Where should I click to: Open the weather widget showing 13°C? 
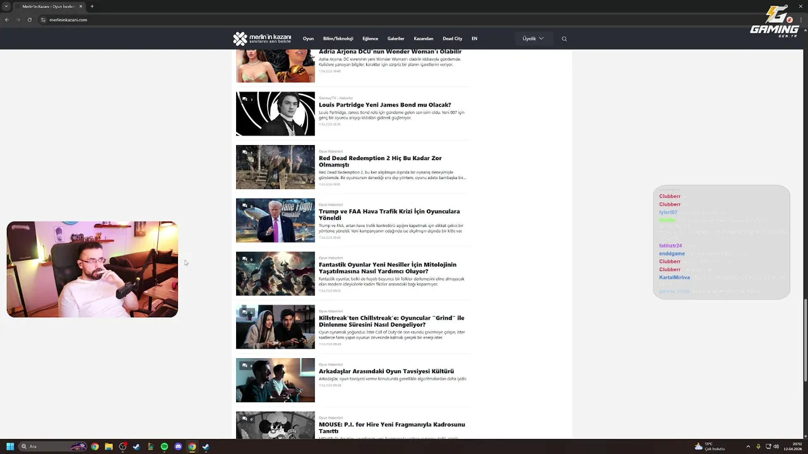tap(710, 446)
